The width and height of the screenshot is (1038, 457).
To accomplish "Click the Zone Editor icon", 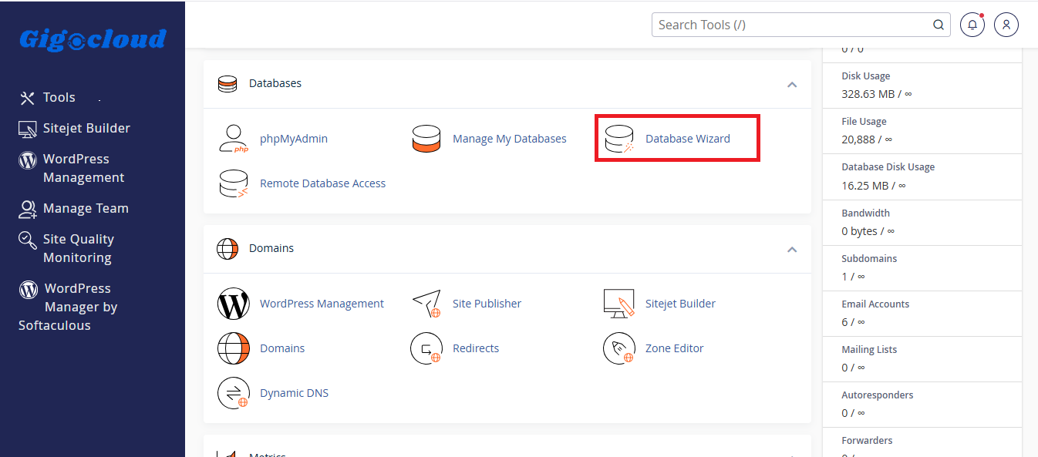I will [x=619, y=348].
